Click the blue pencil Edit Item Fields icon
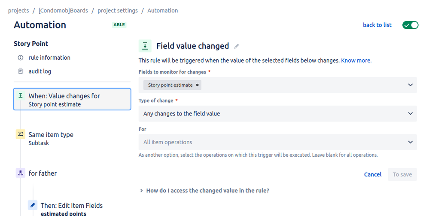The image size is (429, 216). 33,205
